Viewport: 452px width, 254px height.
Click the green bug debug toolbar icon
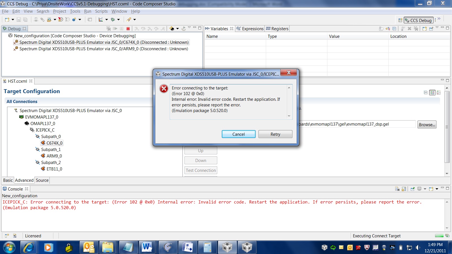tap(113, 19)
